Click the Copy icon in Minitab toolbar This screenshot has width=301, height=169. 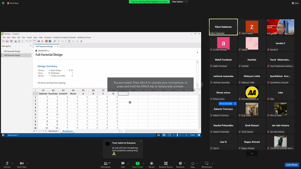point(19,41)
